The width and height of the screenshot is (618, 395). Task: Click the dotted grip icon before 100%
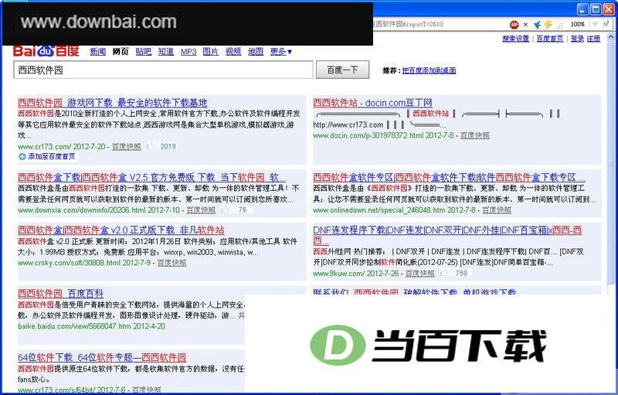pos(559,25)
